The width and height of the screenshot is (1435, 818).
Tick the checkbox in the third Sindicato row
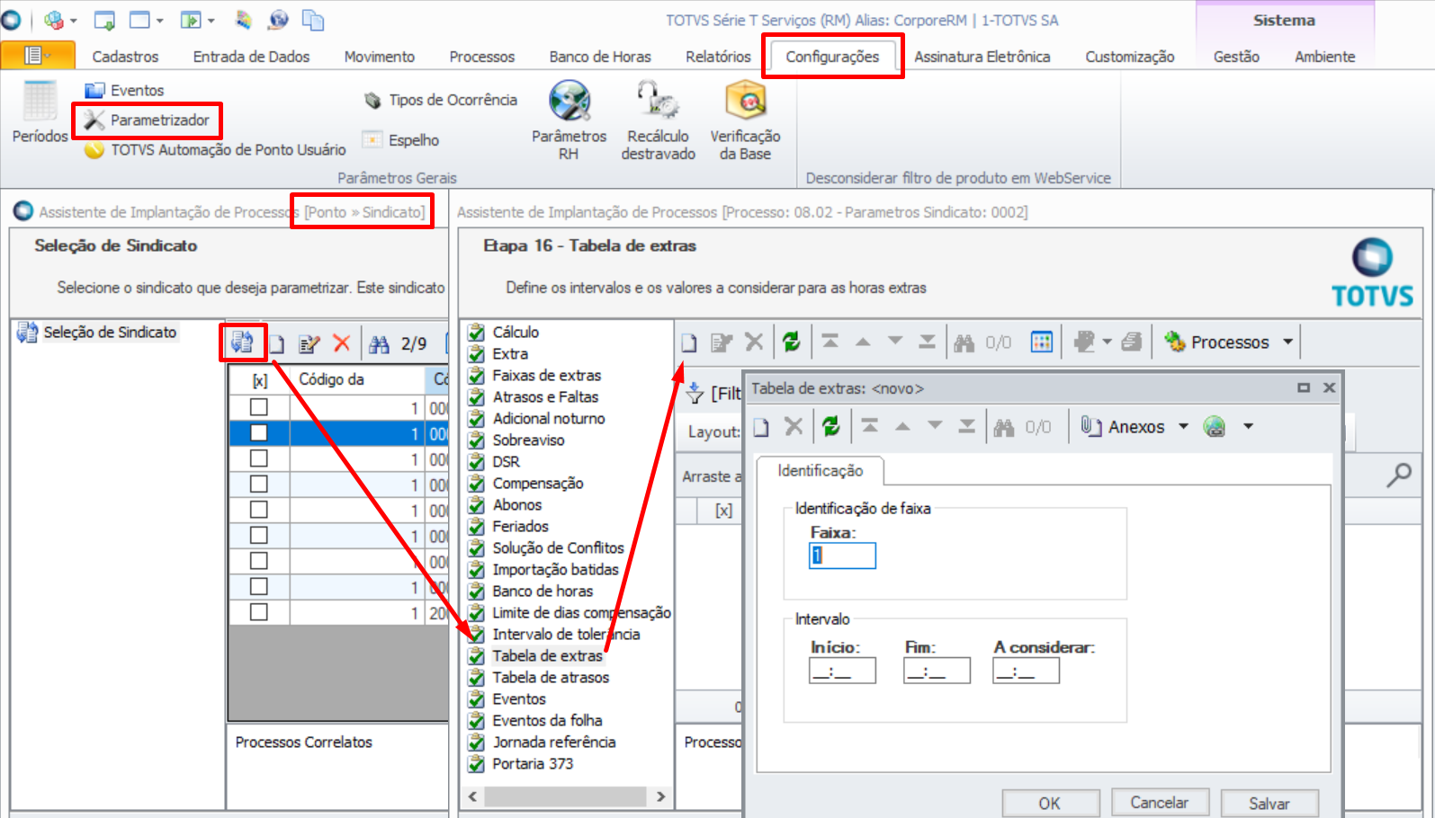259,458
